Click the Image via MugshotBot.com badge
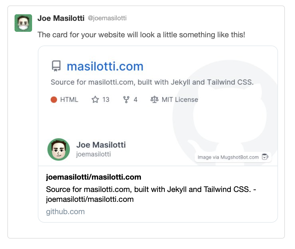Viewport: 295px width, 249px height. pyautogui.click(x=228, y=157)
